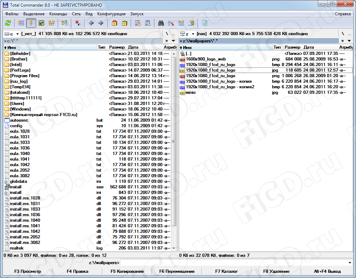Viewport: 356px width, 278px height.
Task: Sort left panel by Тип column header
Action: 102,47
